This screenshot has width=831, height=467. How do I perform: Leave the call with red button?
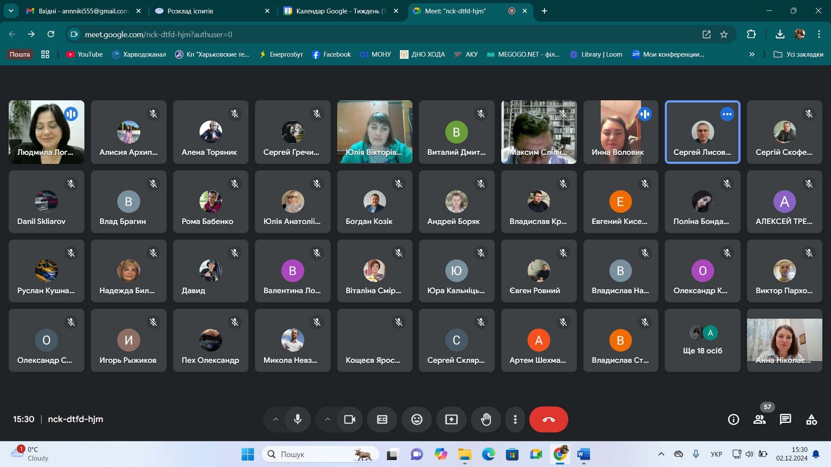548,419
